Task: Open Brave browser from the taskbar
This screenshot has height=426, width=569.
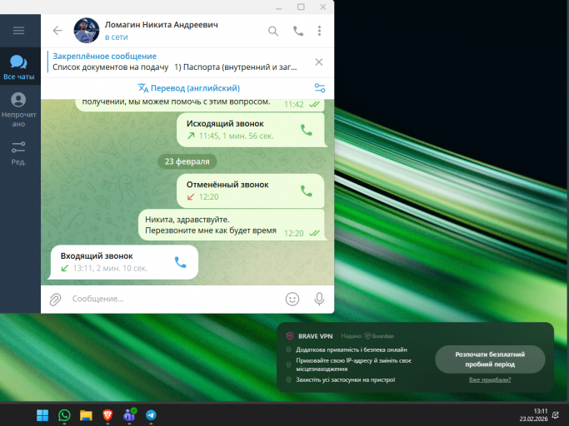Action: [107, 415]
